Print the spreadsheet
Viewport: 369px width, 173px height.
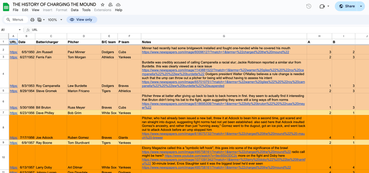pos(32,20)
